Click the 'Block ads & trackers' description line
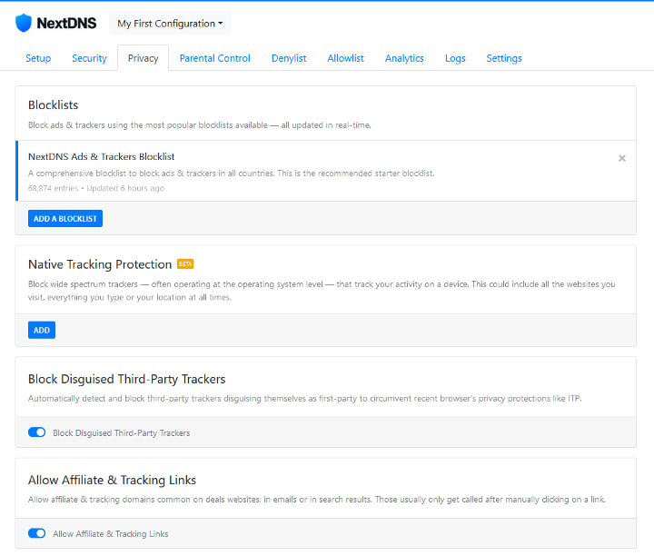 pyautogui.click(x=199, y=125)
